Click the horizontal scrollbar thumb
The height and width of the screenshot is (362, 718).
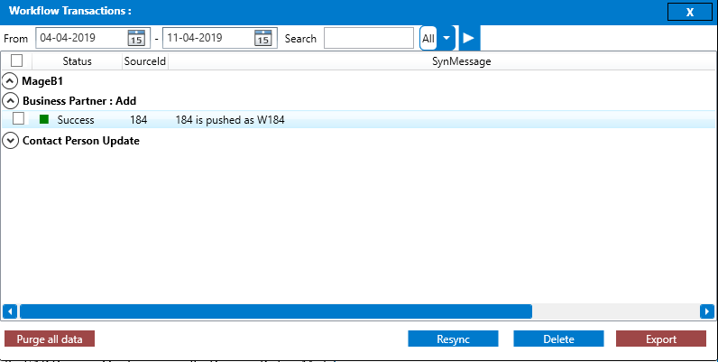click(275, 311)
